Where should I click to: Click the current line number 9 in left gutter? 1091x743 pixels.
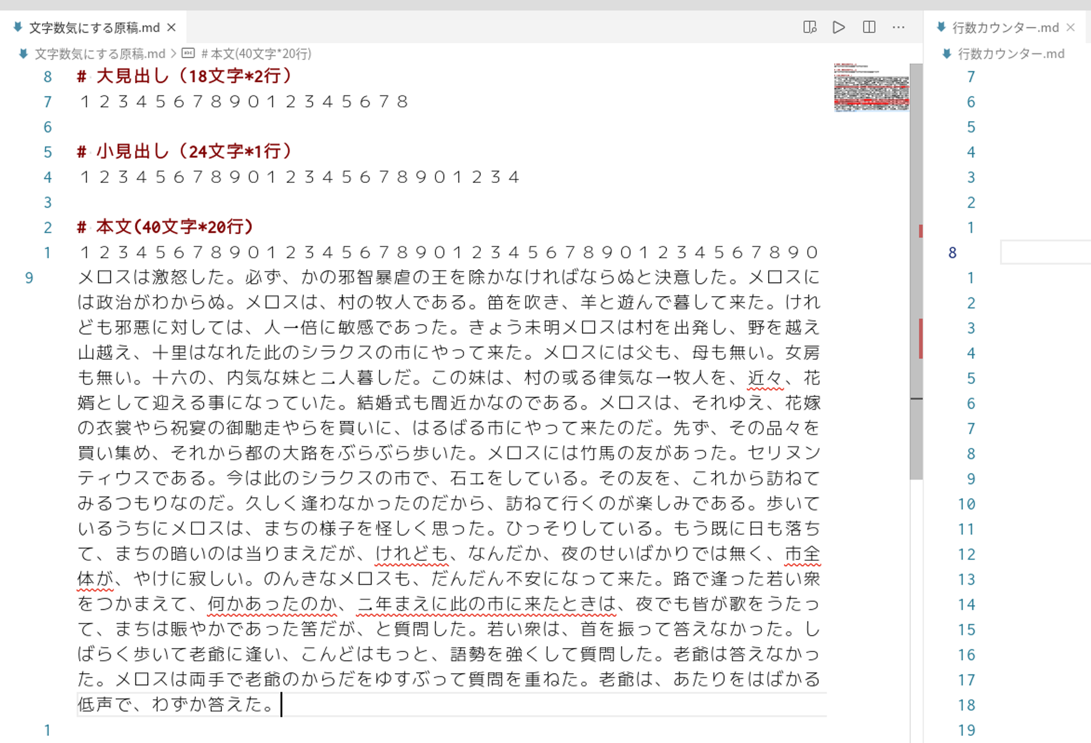[29, 278]
